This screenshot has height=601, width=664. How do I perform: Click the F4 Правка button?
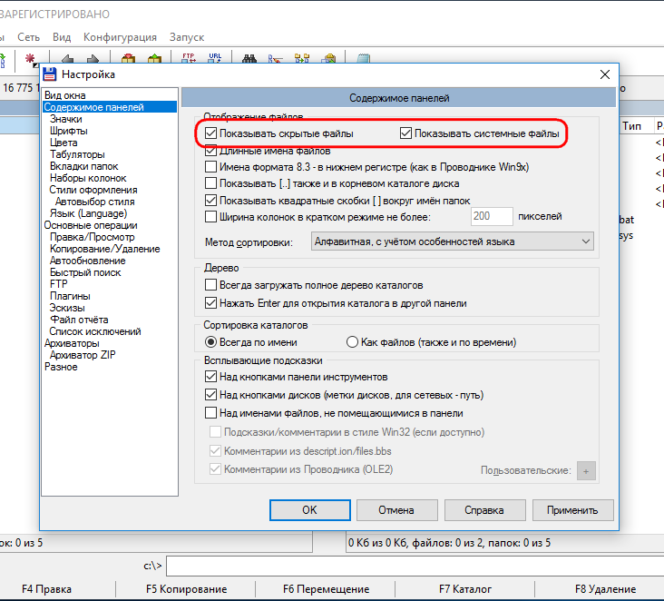[x=46, y=589]
